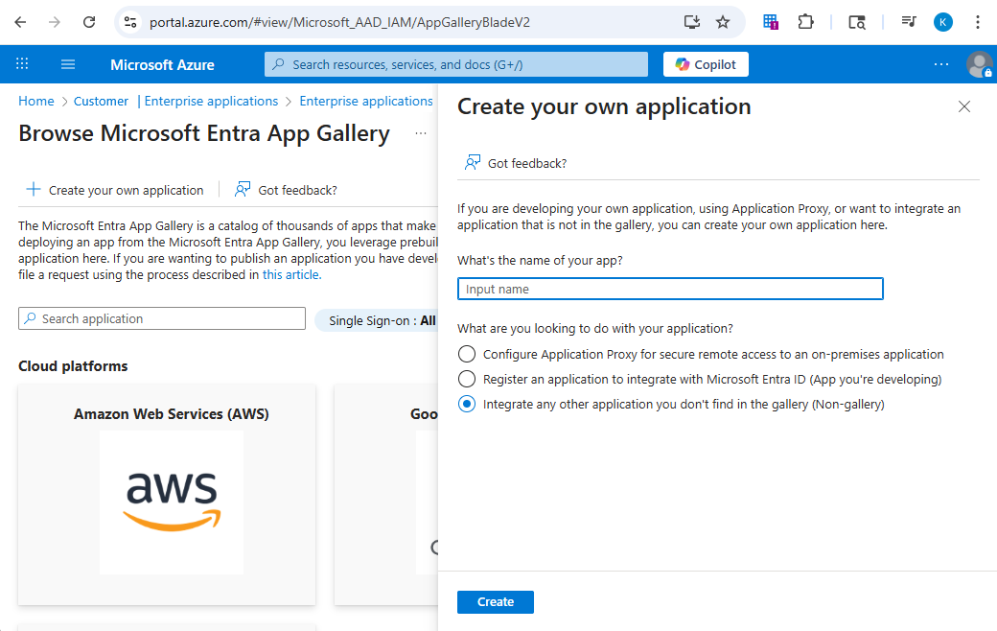Open the grid calendar extension icon
The width and height of the screenshot is (997, 631).
pos(771,22)
